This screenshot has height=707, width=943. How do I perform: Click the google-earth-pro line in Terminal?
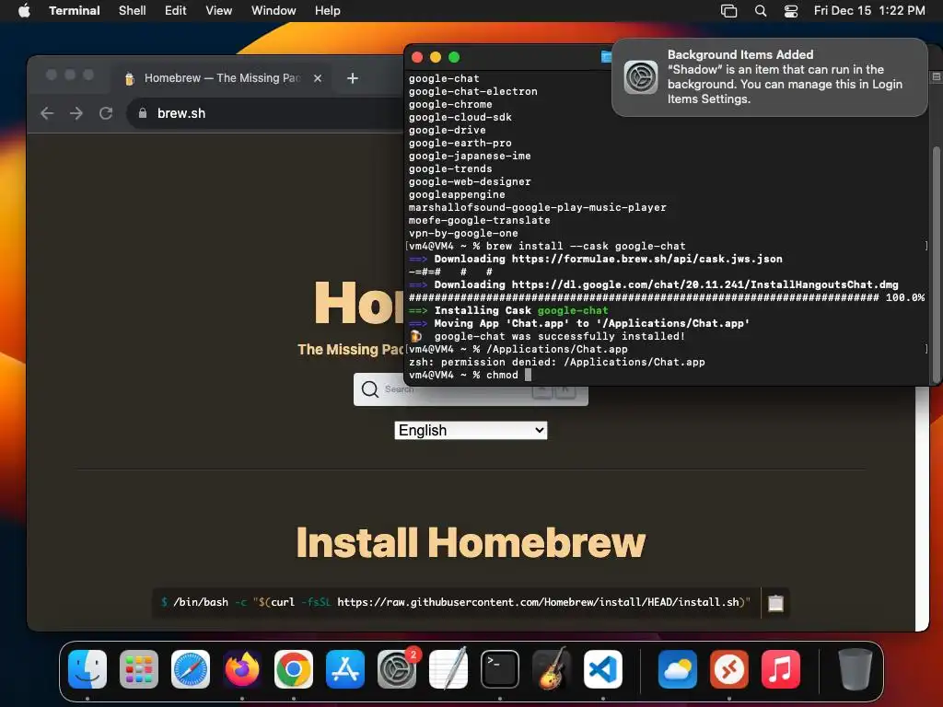click(460, 143)
